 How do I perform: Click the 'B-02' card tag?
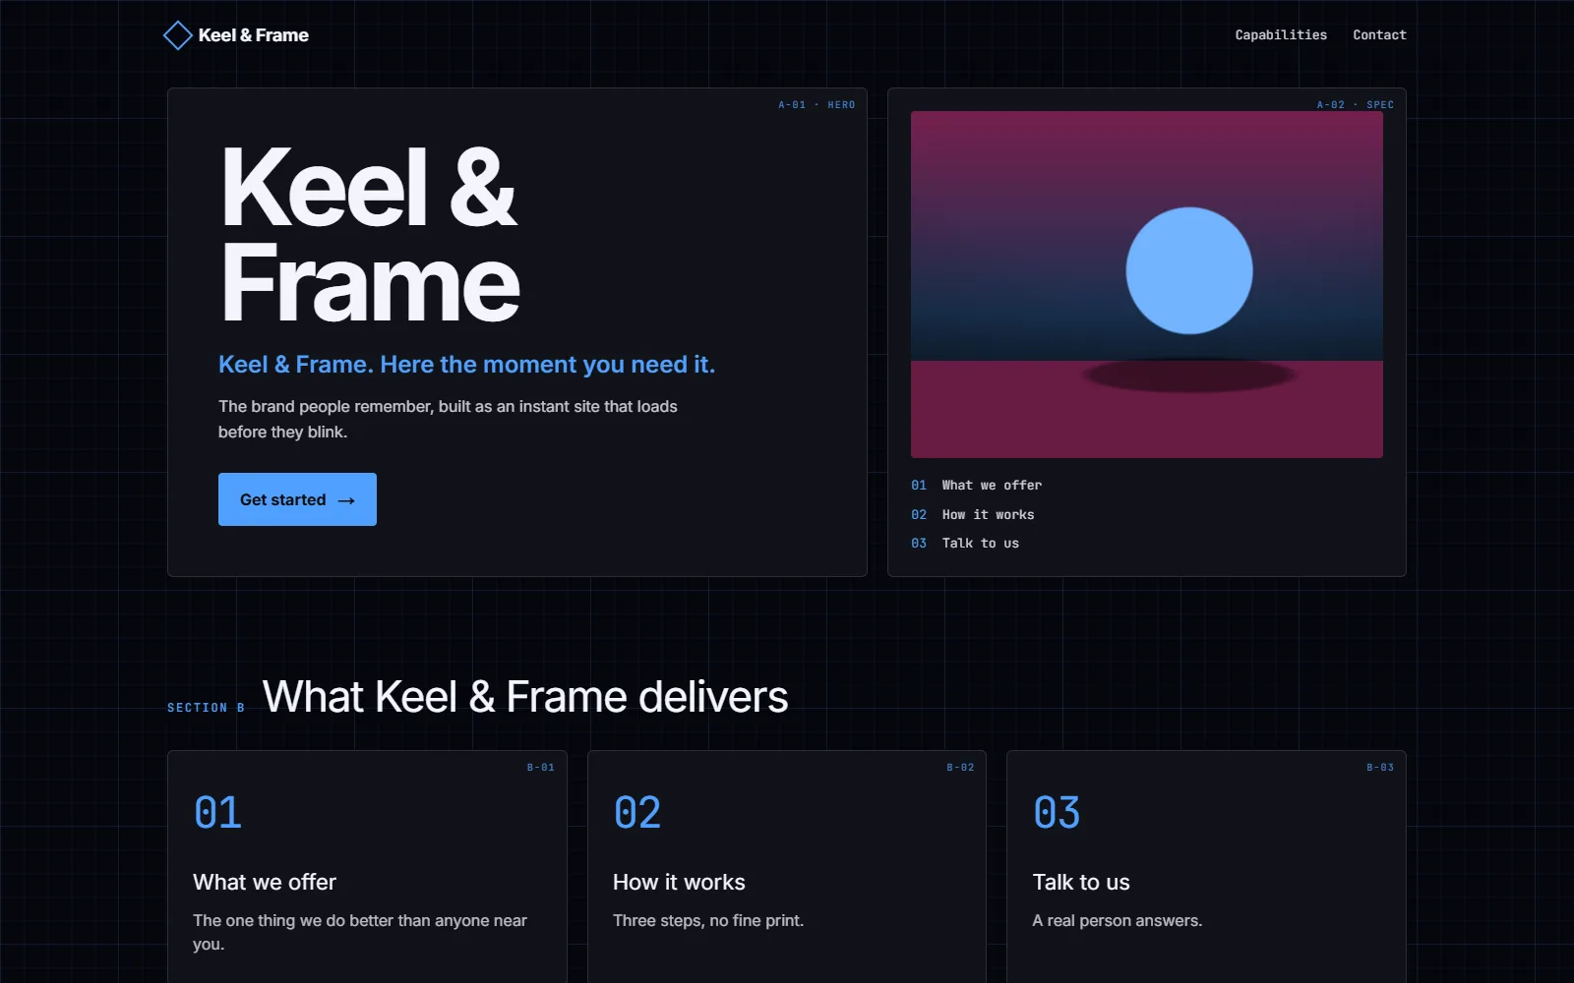click(960, 768)
